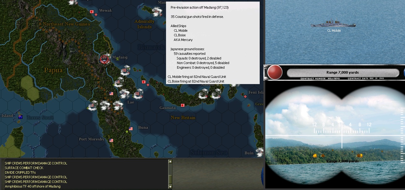Viewport: 405px width, 190px height.
Task: Click first 'SHIP CREWS PERFORM DAMAGE CONTROL' log line
Action: click(36, 163)
